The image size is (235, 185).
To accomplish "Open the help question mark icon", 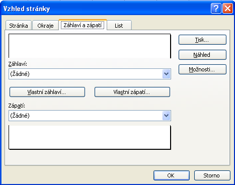I will [x=216, y=8].
